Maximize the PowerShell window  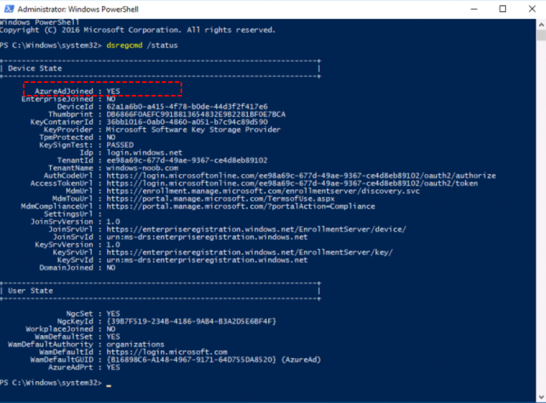point(502,9)
